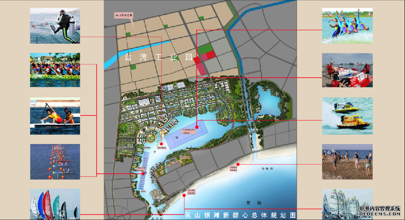Click the large red block in industrial park

click(208, 55)
